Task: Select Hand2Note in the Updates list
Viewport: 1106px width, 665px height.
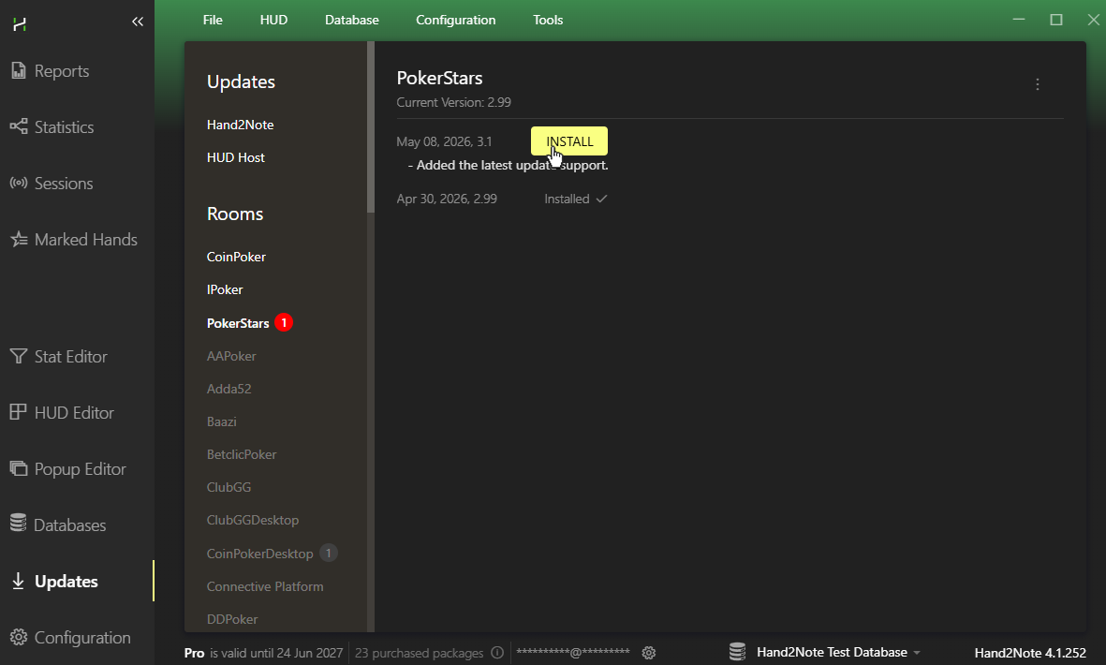Action: [x=240, y=125]
